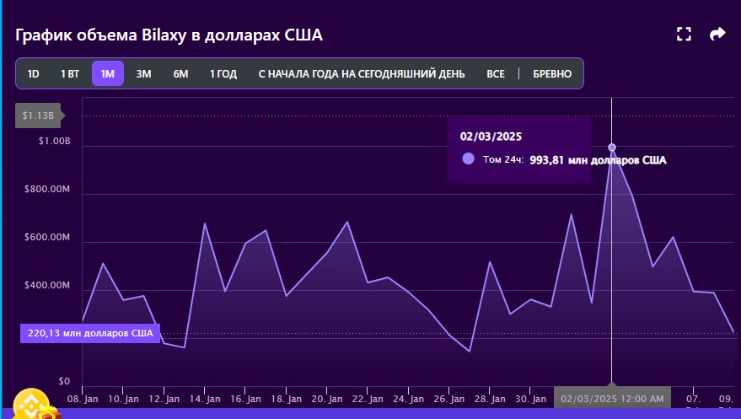Viewport: 741px width, 419px height.
Task: Open the chart in fullscreen mode
Action: [684, 34]
